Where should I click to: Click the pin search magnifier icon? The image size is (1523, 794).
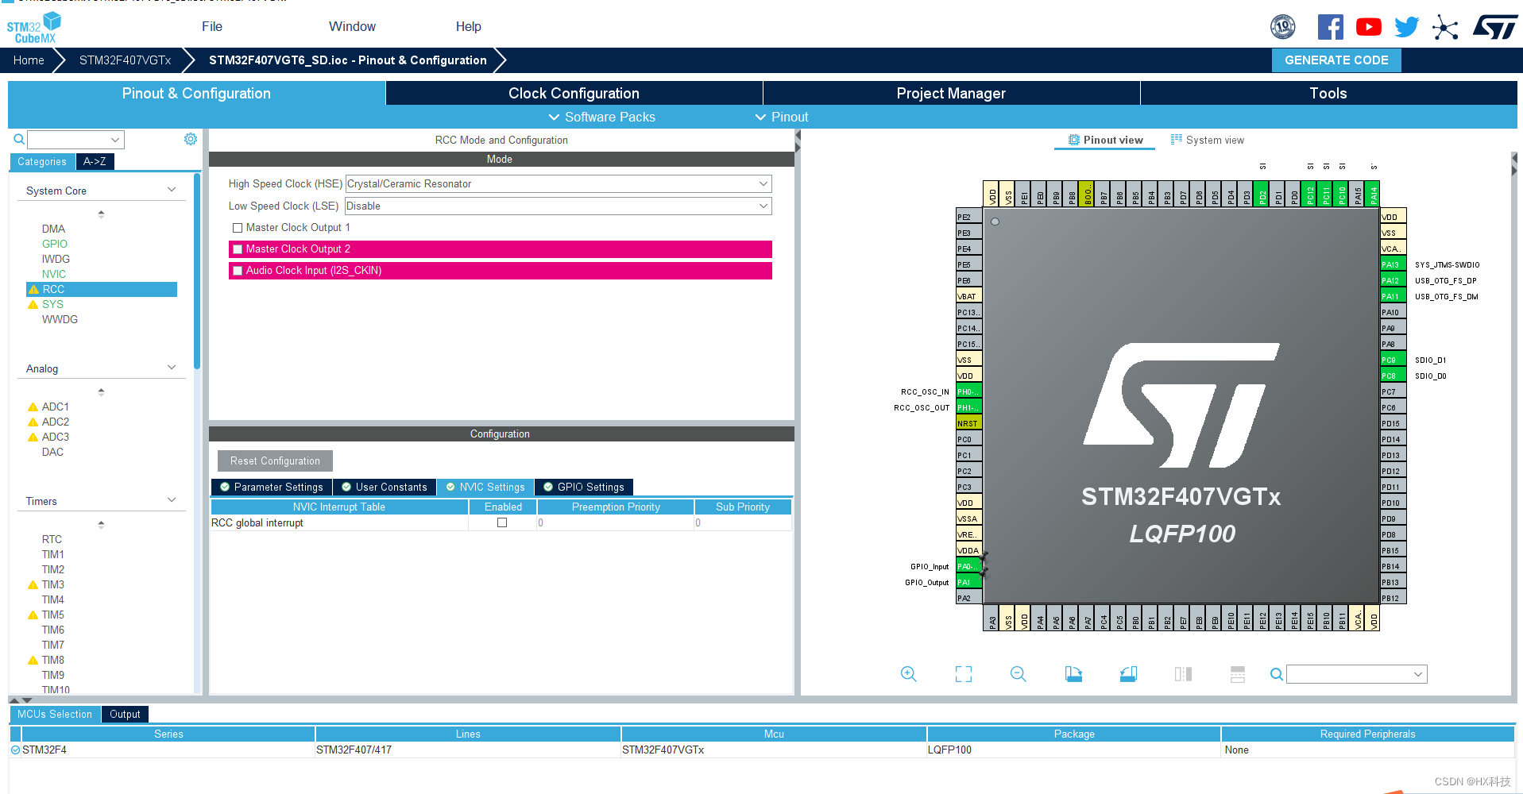(x=1276, y=674)
